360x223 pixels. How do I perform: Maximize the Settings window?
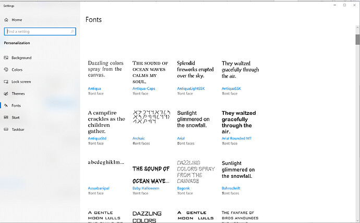click(x=344, y=5)
